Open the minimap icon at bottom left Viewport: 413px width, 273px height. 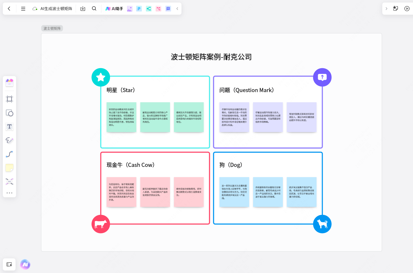(x=9, y=264)
